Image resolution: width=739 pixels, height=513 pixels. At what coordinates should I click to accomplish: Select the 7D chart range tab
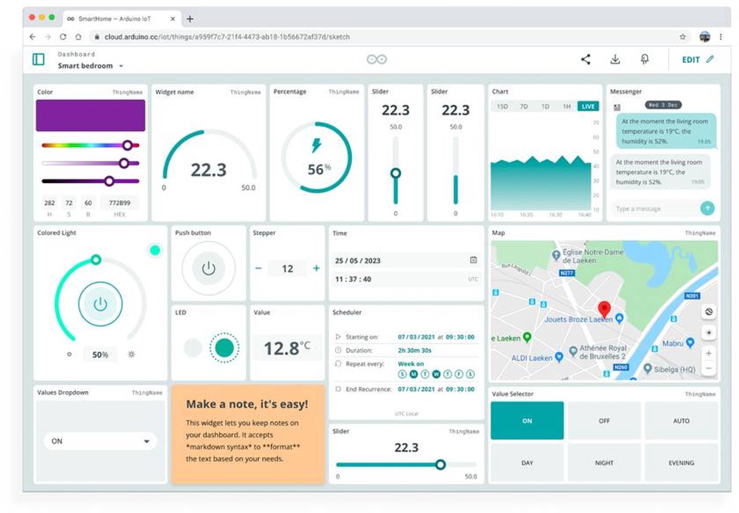(523, 107)
